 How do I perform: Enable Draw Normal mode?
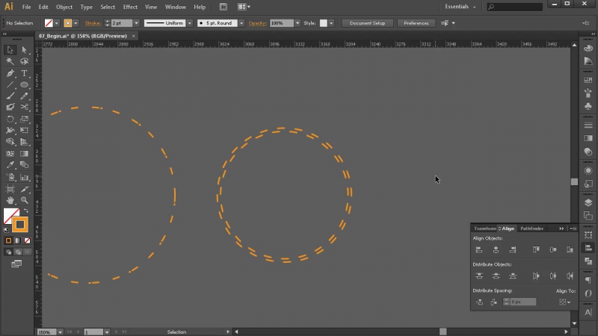tap(8, 252)
